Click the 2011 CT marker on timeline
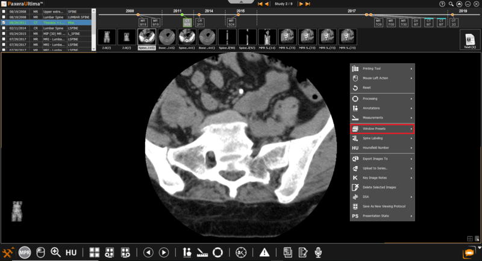 (187, 22)
